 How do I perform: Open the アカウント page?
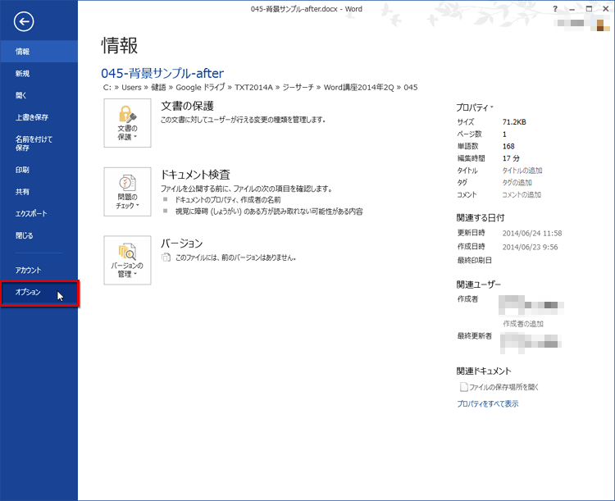[x=39, y=271]
